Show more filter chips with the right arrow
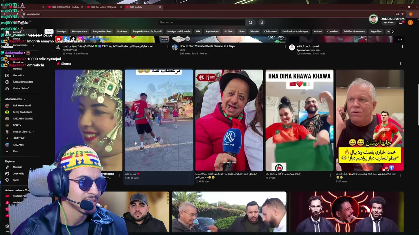This screenshot has height=235, width=419. tap(393, 32)
